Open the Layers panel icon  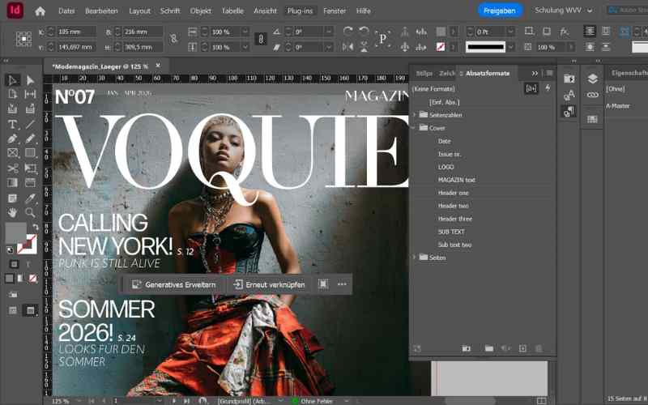(593, 79)
